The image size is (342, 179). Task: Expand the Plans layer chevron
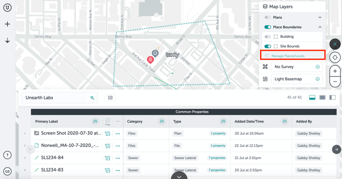pyautogui.click(x=320, y=17)
